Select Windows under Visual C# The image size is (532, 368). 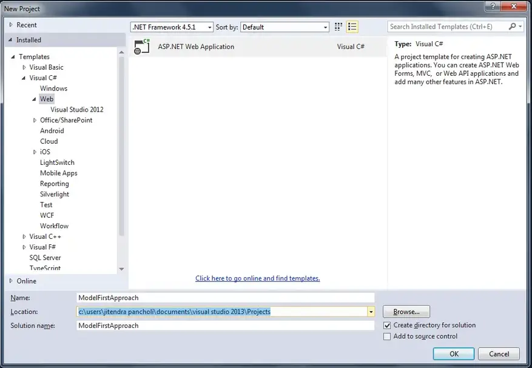53,89
